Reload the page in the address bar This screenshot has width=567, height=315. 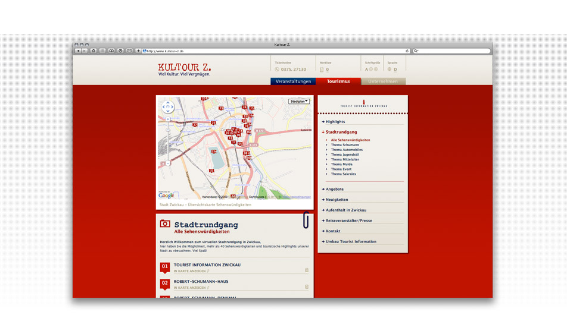pyautogui.click(x=407, y=51)
